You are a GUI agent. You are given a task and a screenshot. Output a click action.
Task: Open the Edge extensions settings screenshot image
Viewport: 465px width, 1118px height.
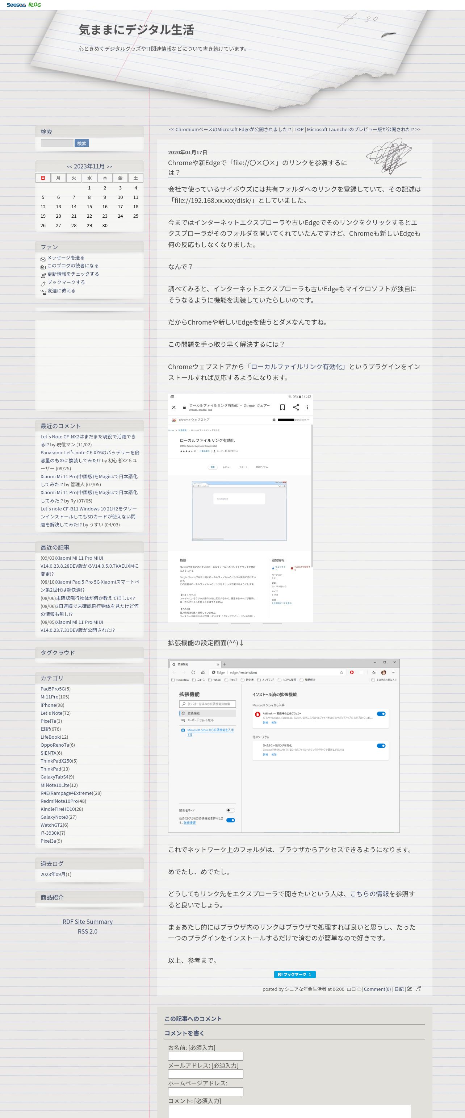click(284, 746)
